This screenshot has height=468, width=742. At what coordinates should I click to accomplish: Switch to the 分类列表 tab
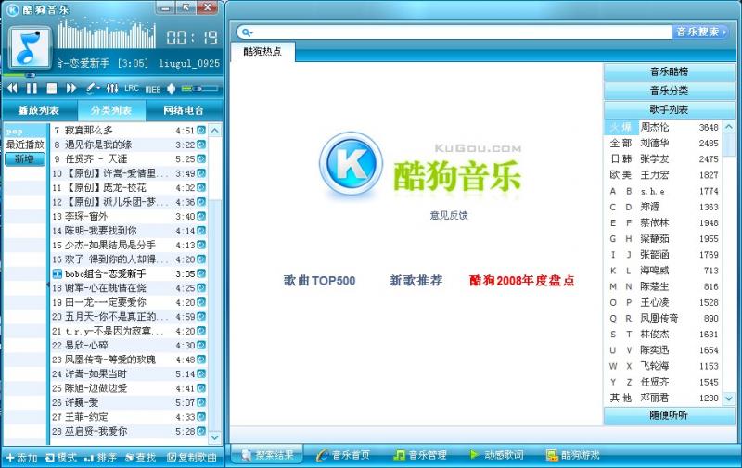pos(111,110)
